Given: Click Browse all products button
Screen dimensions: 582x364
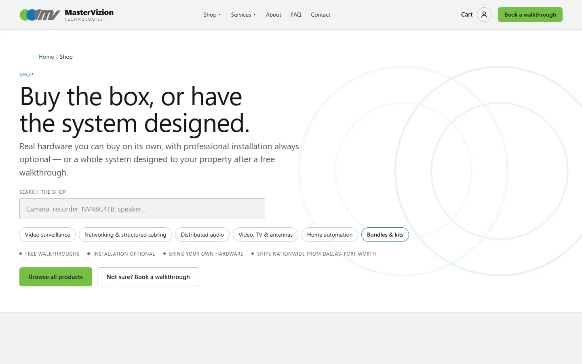Looking at the screenshot, I should coord(56,277).
